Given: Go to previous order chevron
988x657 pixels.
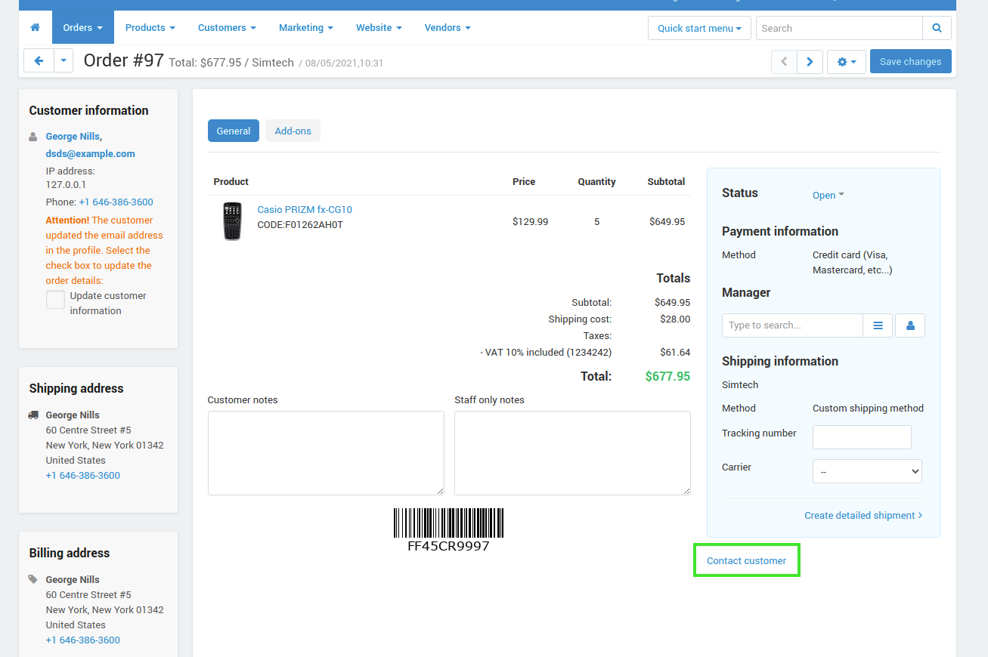Looking at the screenshot, I should pyautogui.click(x=784, y=62).
